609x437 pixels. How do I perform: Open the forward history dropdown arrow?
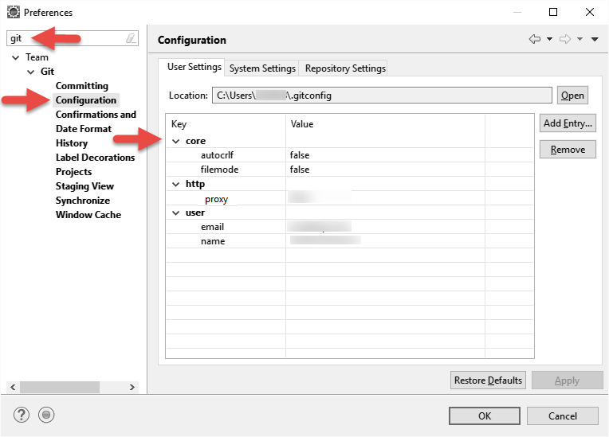(580, 39)
